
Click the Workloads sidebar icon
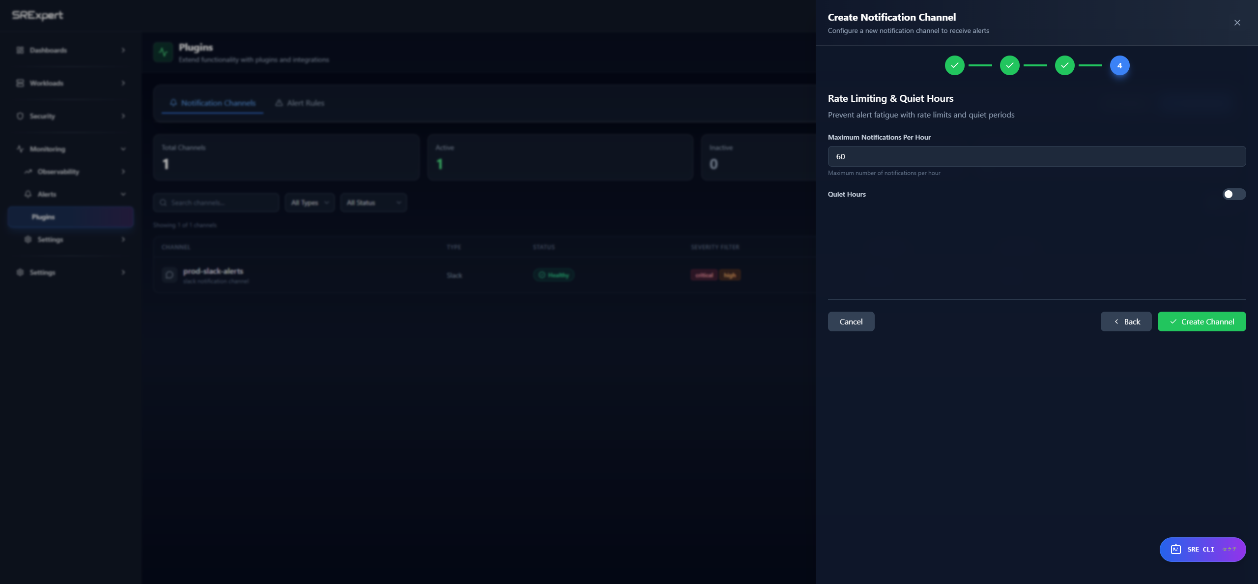[20, 83]
